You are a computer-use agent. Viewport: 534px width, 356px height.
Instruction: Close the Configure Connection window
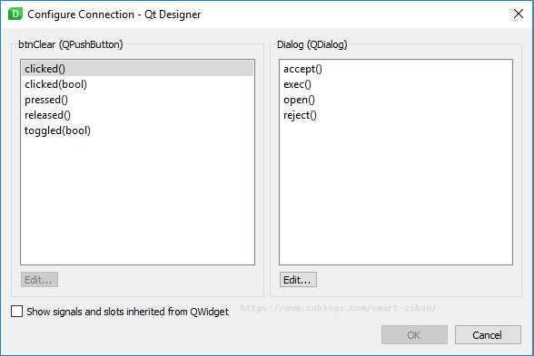(x=518, y=14)
